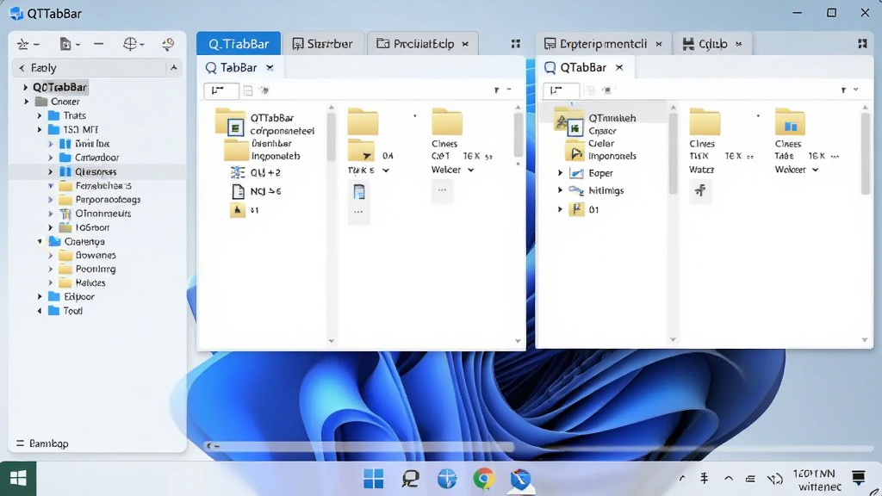Viewport: 882px width, 496px height.
Task: Switch to the Slarrbar tab
Action: 323,43
